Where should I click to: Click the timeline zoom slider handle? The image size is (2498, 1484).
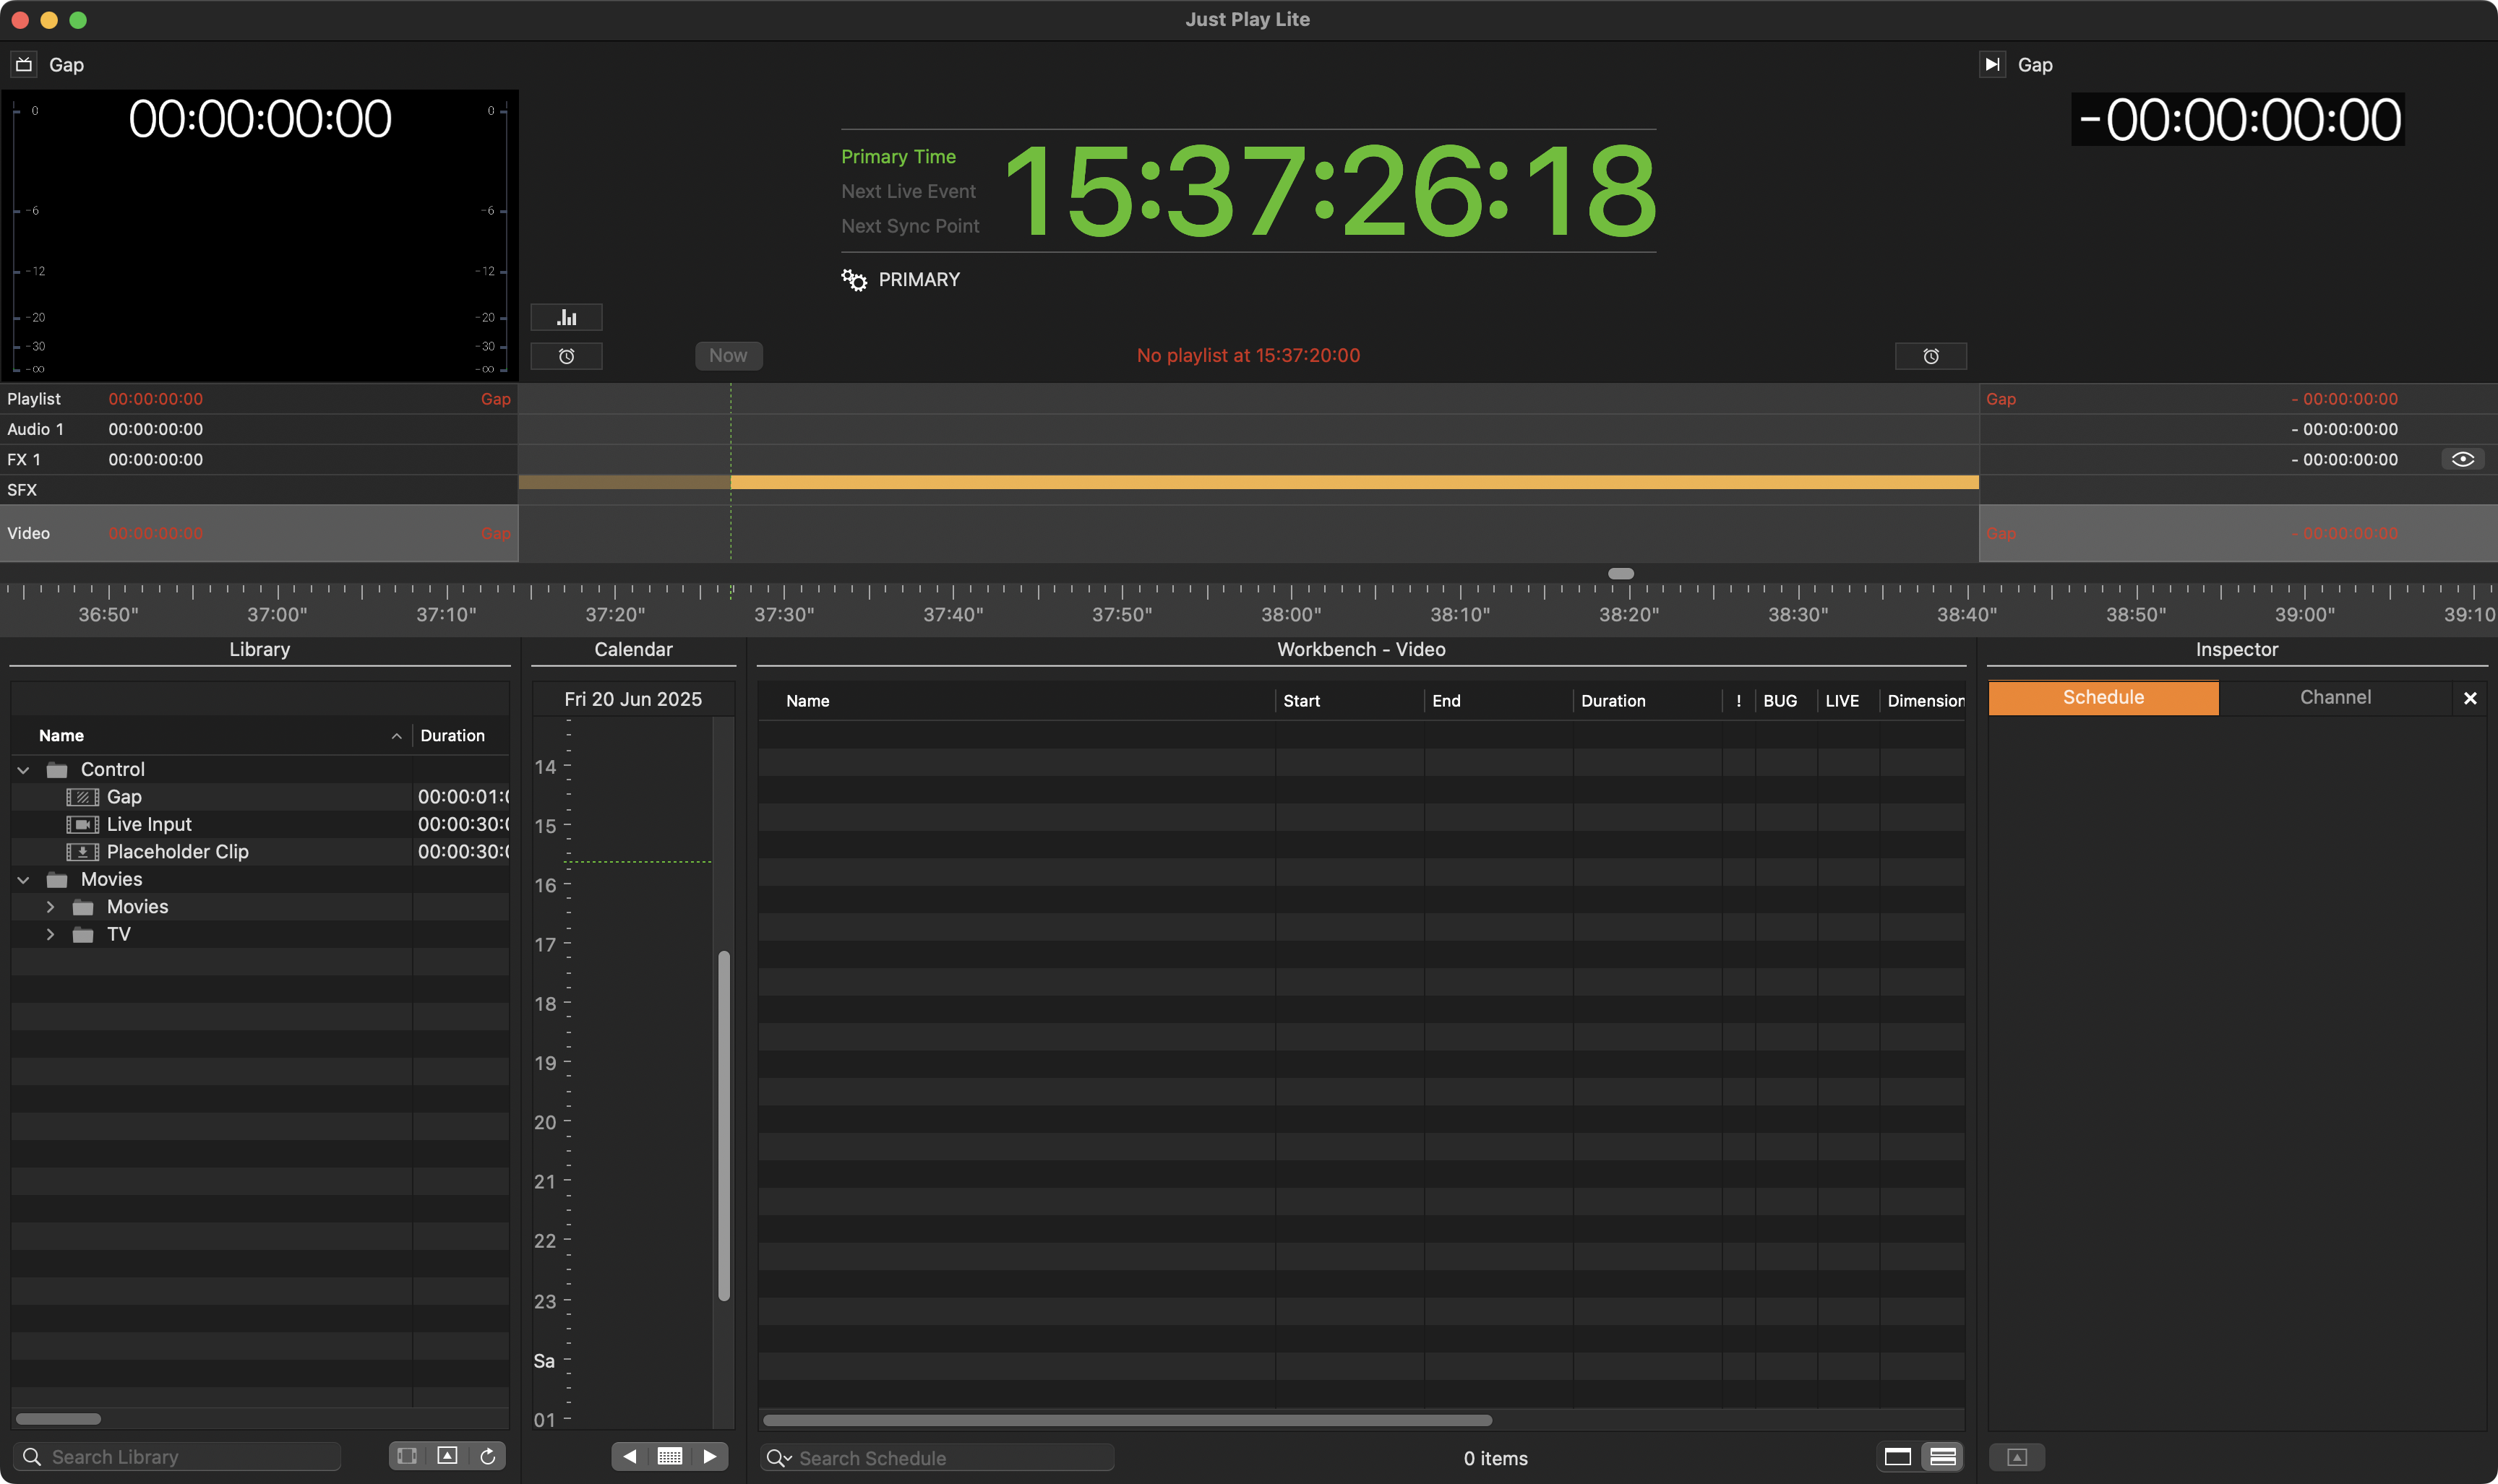click(1621, 574)
